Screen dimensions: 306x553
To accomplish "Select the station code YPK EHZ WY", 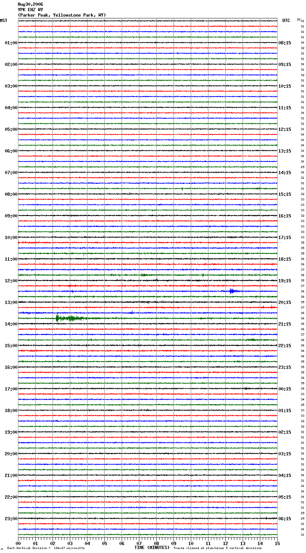I will tap(30, 10).
